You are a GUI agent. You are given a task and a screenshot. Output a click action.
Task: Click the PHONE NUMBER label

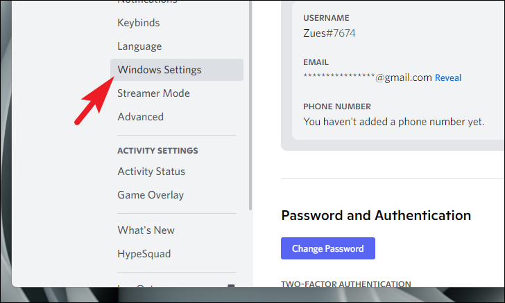(x=337, y=107)
